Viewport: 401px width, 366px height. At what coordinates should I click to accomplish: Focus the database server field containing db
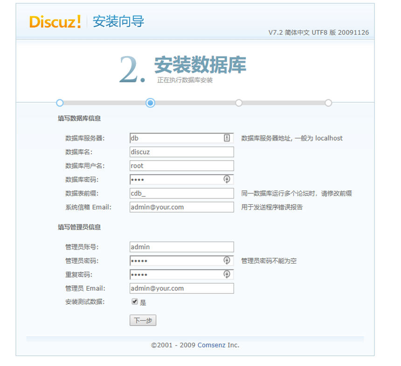point(181,138)
